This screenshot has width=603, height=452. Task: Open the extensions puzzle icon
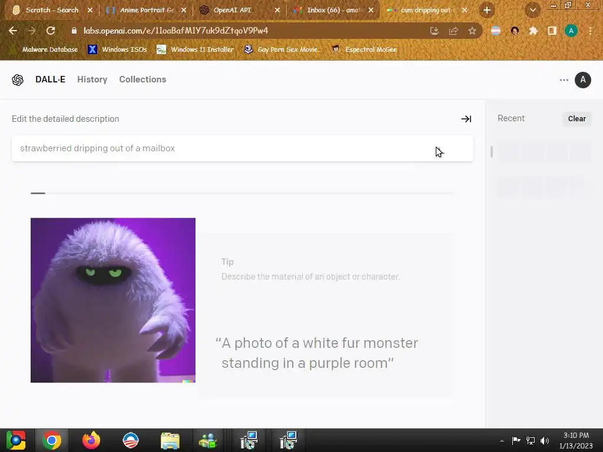pyautogui.click(x=533, y=31)
